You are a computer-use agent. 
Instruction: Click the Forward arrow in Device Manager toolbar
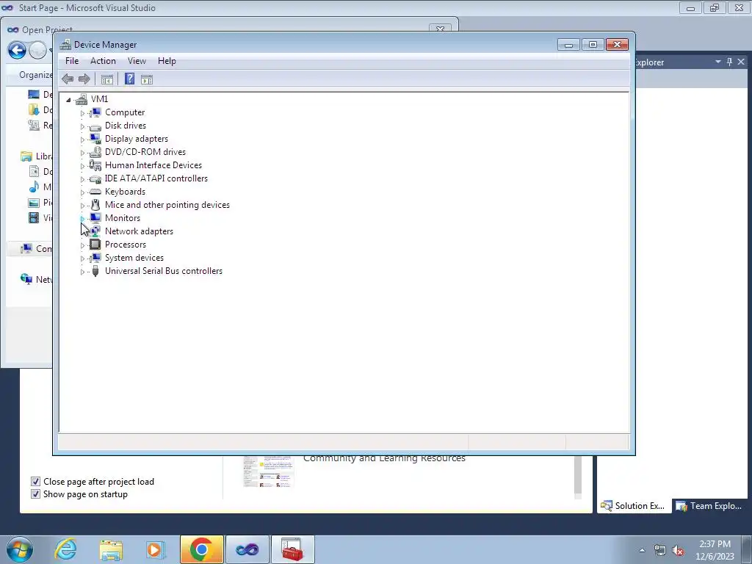click(84, 79)
